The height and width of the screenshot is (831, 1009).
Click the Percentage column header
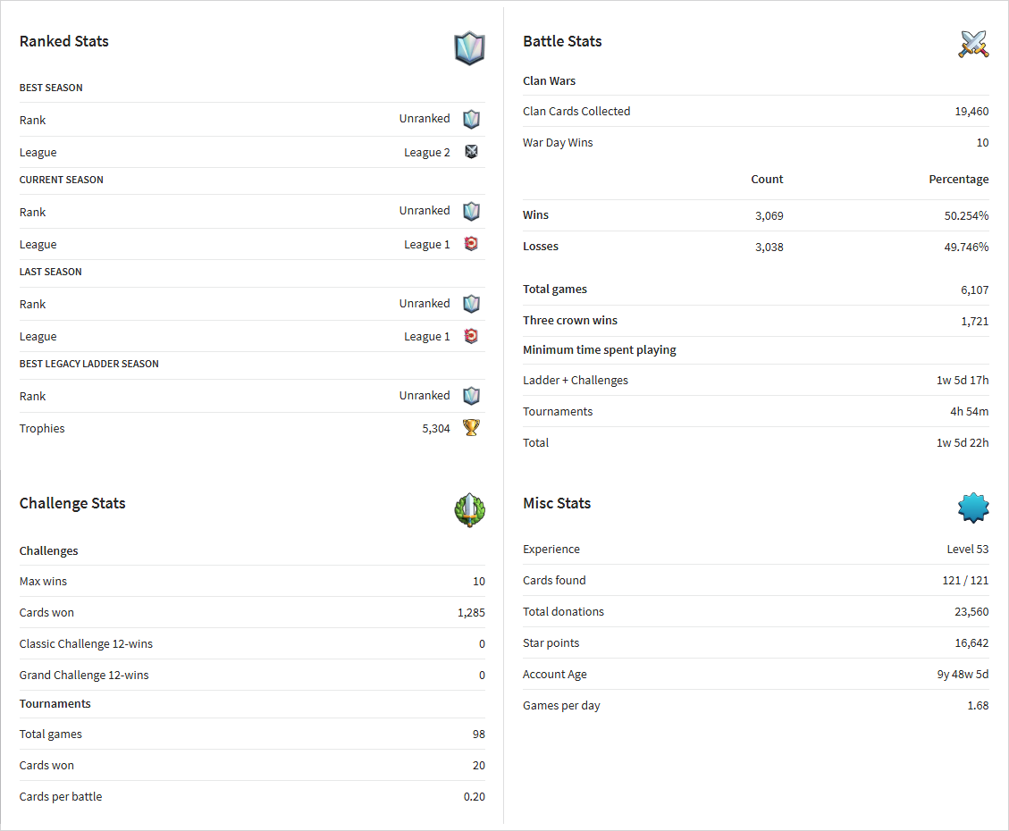(959, 180)
